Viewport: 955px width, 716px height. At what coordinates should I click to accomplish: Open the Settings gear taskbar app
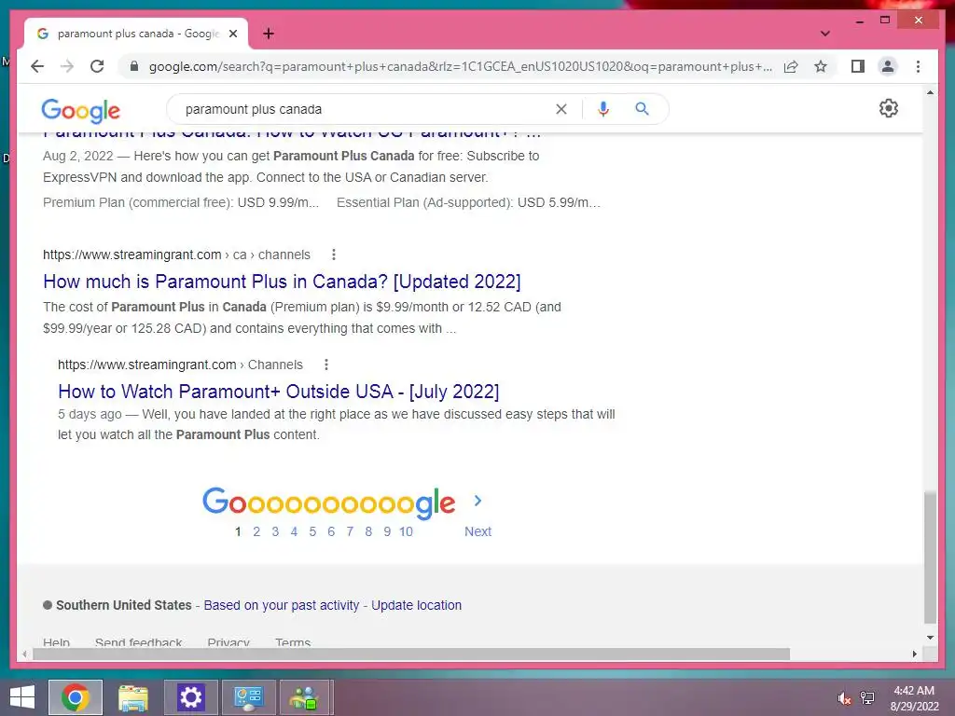tap(190, 697)
